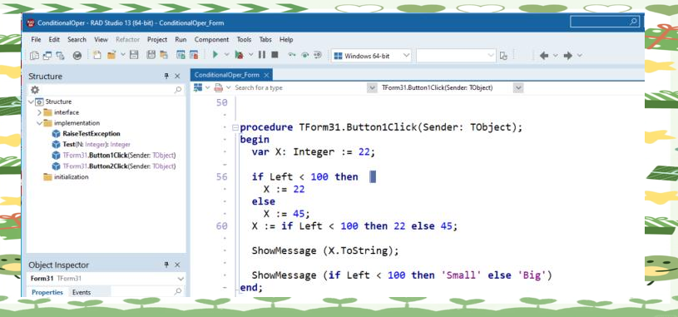Click icon right of empty combo box

click(503, 56)
